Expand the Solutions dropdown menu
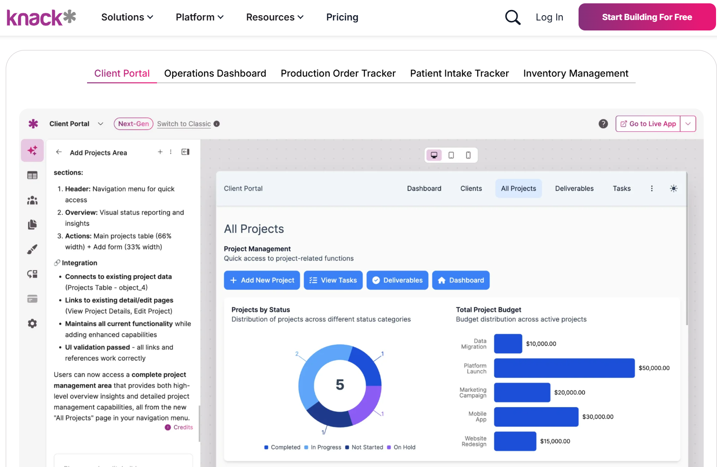 coord(127,18)
